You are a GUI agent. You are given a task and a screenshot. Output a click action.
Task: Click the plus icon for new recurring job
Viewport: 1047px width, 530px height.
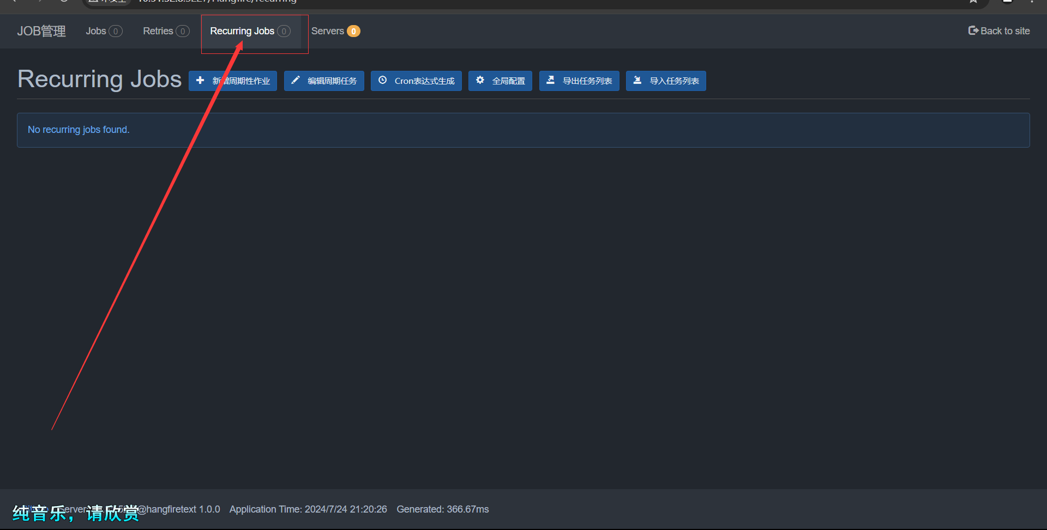pyautogui.click(x=200, y=80)
